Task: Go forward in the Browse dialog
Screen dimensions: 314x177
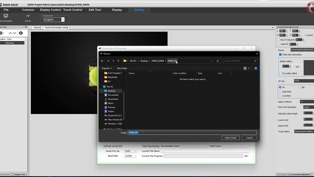Action: tap(108, 61)
